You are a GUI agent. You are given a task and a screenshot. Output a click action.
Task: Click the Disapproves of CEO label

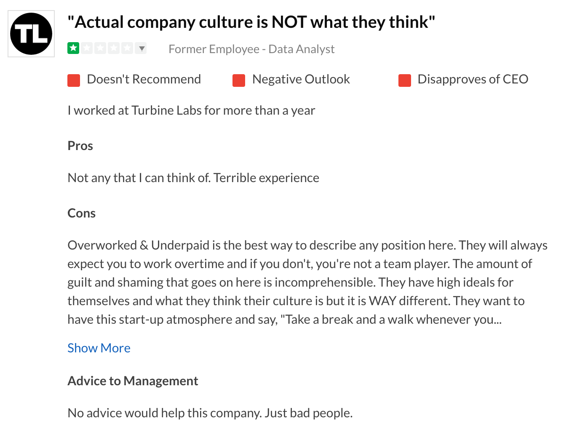[473, 79]
